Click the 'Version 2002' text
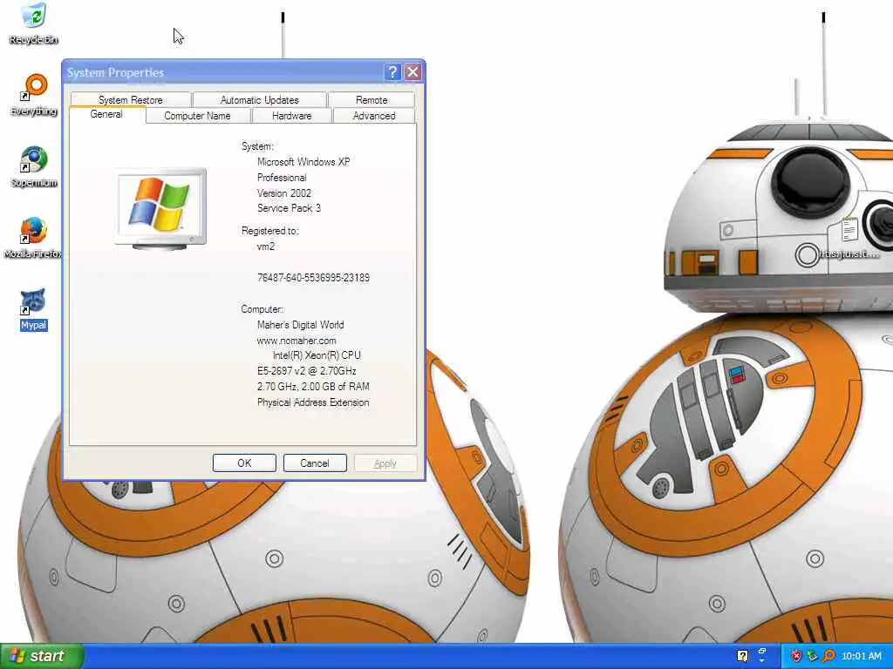 tap(284, 193)
